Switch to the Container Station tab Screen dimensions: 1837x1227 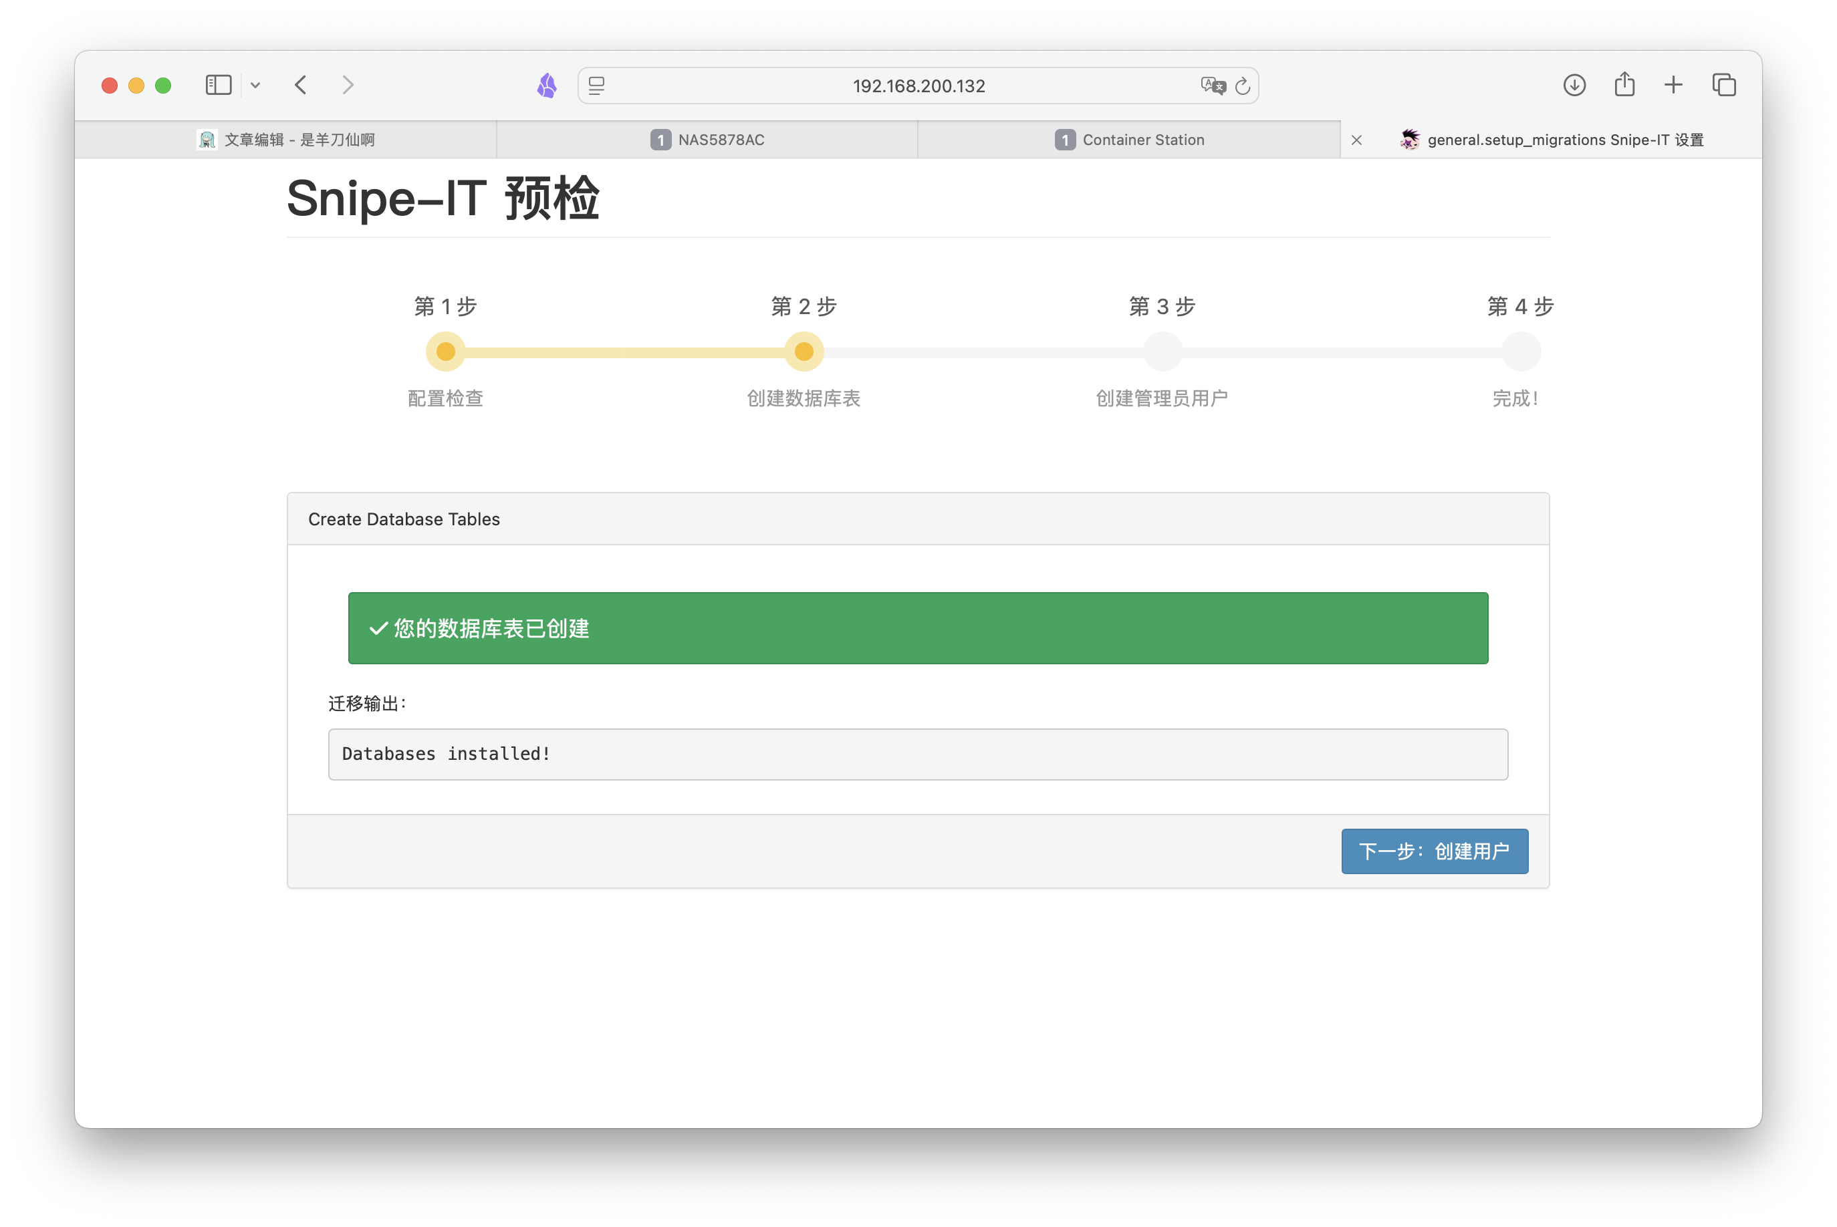point(1128,139)
